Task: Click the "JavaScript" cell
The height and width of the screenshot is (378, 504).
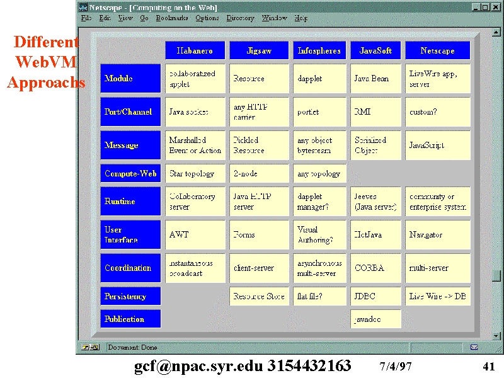Action: [x=438, y=146]
